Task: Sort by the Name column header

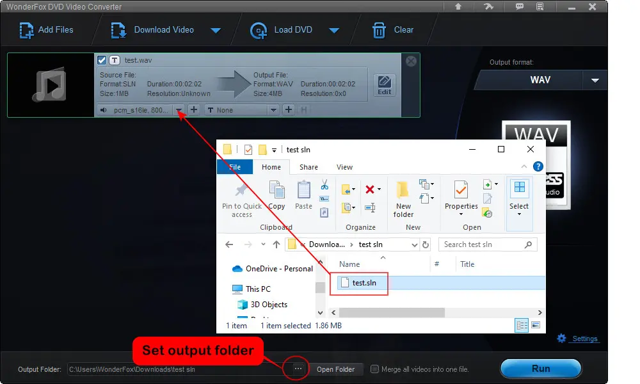Action: pyautogui.click(x=349, y=264)
